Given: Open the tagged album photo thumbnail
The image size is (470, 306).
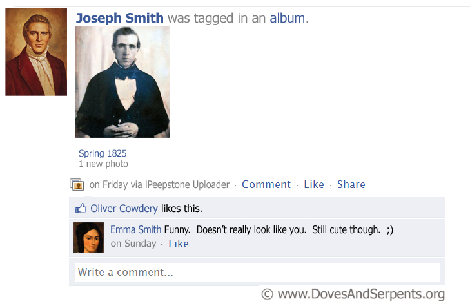Looking at the screenshot, I should click(122, 82).
